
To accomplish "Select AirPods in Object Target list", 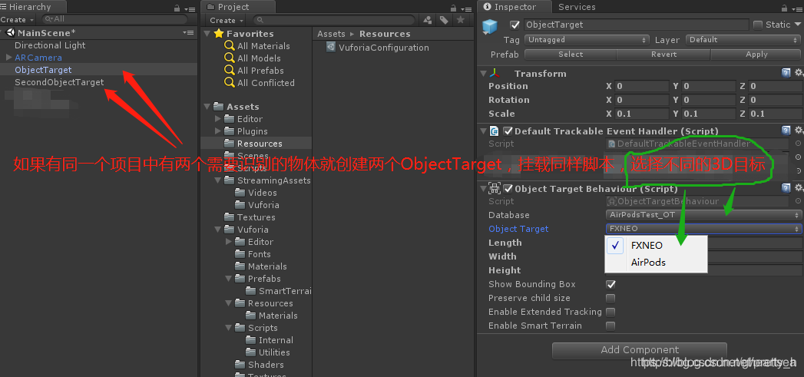I will pos(657,263).
